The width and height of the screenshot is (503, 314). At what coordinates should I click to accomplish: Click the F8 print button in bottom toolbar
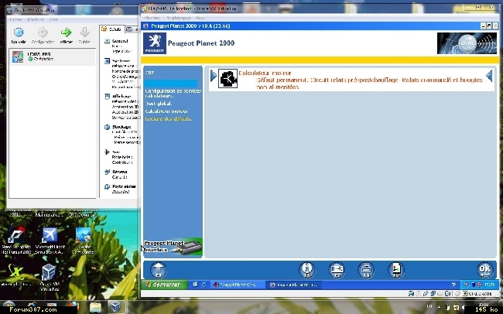coord(366,270)
